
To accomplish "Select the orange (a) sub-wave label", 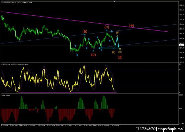I will [113, 52].
